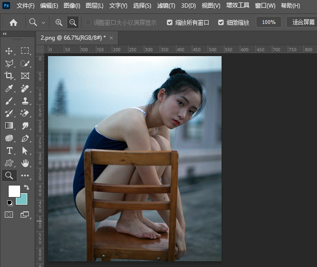Click the woman's face in the canvas
Image resolution: width=317 pixels, height=267 pixels.
tap(181, 109)
